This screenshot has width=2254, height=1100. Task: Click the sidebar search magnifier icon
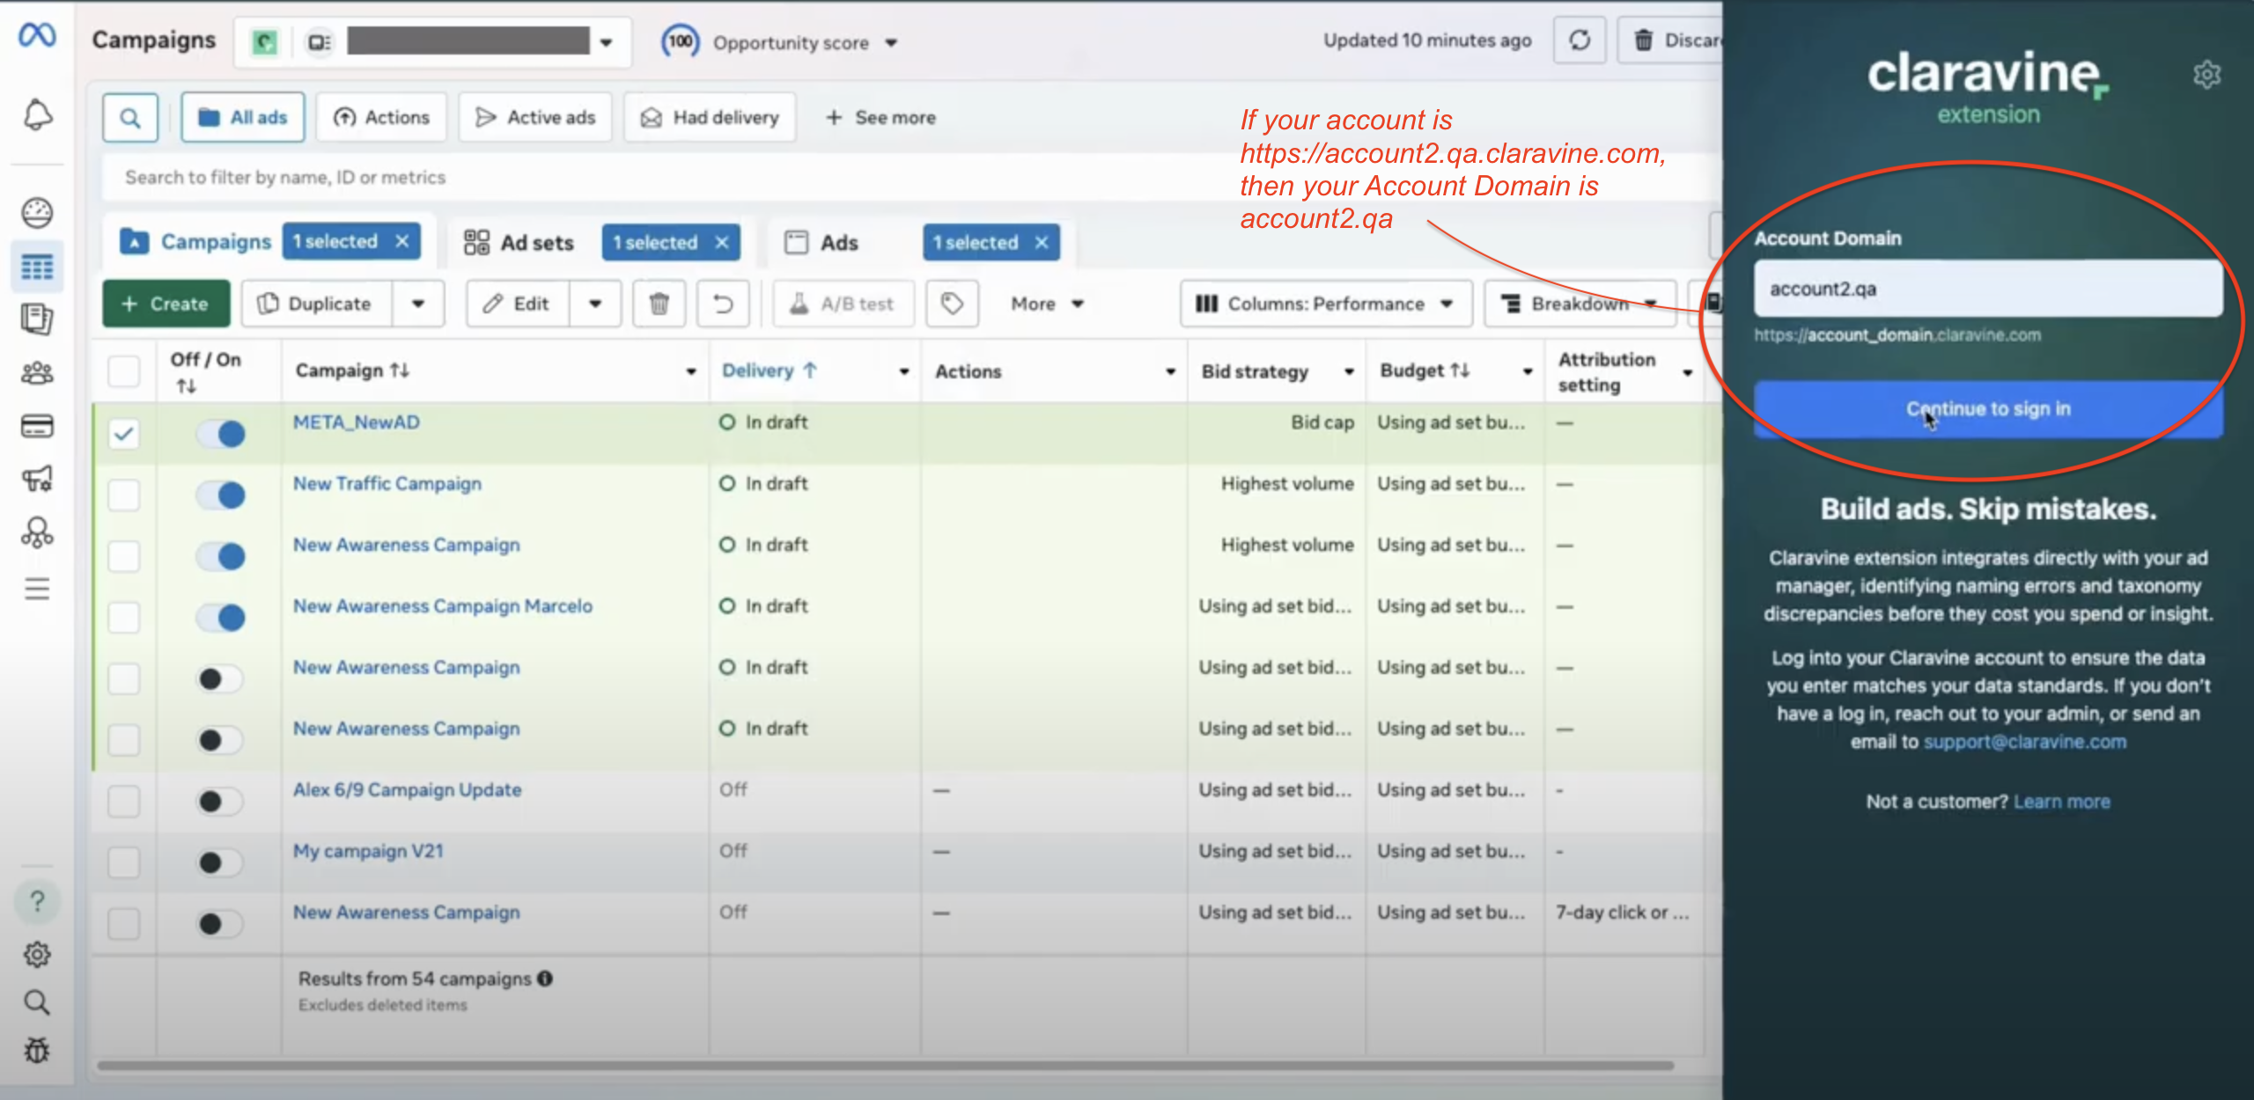(x=37, y=1002)
